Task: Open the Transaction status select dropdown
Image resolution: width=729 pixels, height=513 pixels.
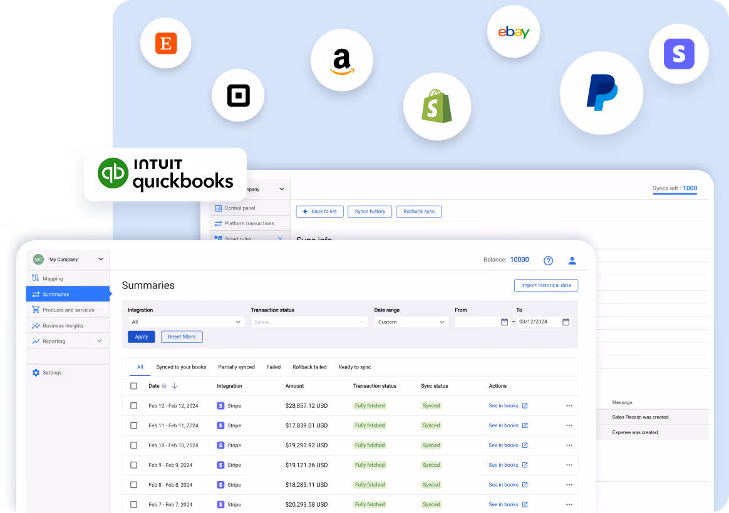Action: point(309,322)
